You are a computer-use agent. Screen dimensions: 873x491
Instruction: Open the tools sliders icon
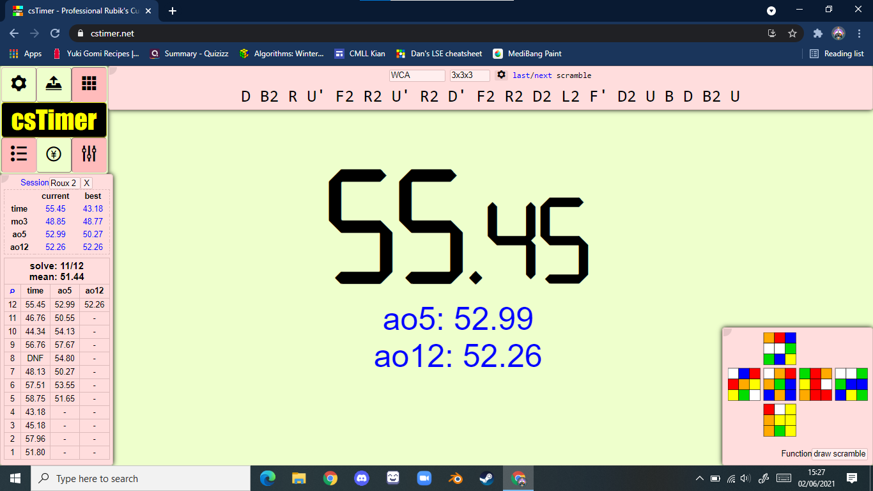click(x=89, y=154)
